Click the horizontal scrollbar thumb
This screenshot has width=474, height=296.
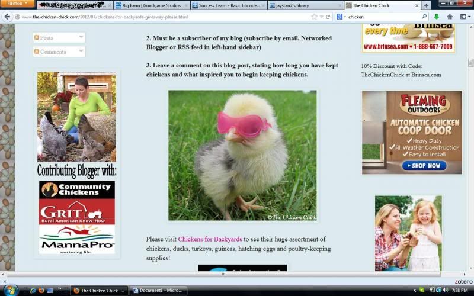coord(223,274)
